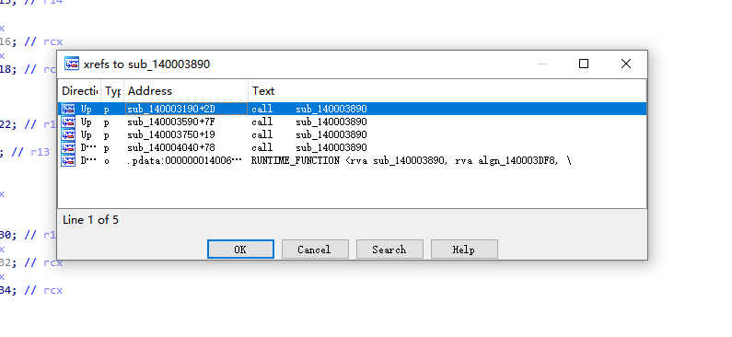Sort by the Text column header

pyautogui.click(x=447, y=91)
